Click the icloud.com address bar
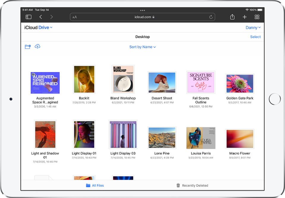The image size is (285, 198). tap(142, 17)
